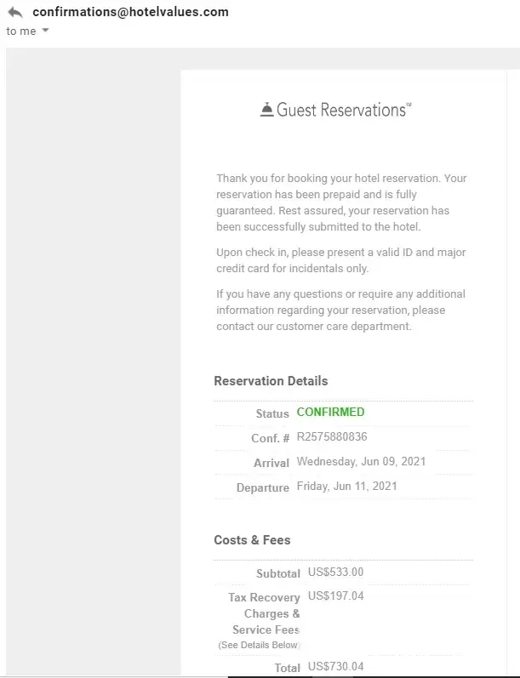This screenshot has width=520, height=678.
Task: Click the customer care department paragraph
Action: 340,310
